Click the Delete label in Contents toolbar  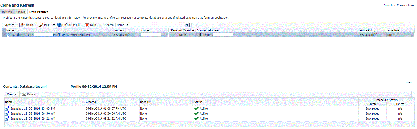tap(31, 94)
